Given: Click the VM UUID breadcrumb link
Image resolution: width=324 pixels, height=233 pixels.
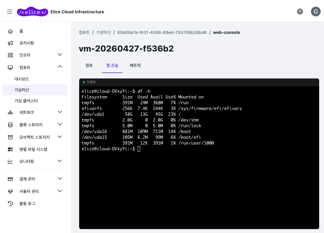Looking at the screenshot, I should coord(162,32).
